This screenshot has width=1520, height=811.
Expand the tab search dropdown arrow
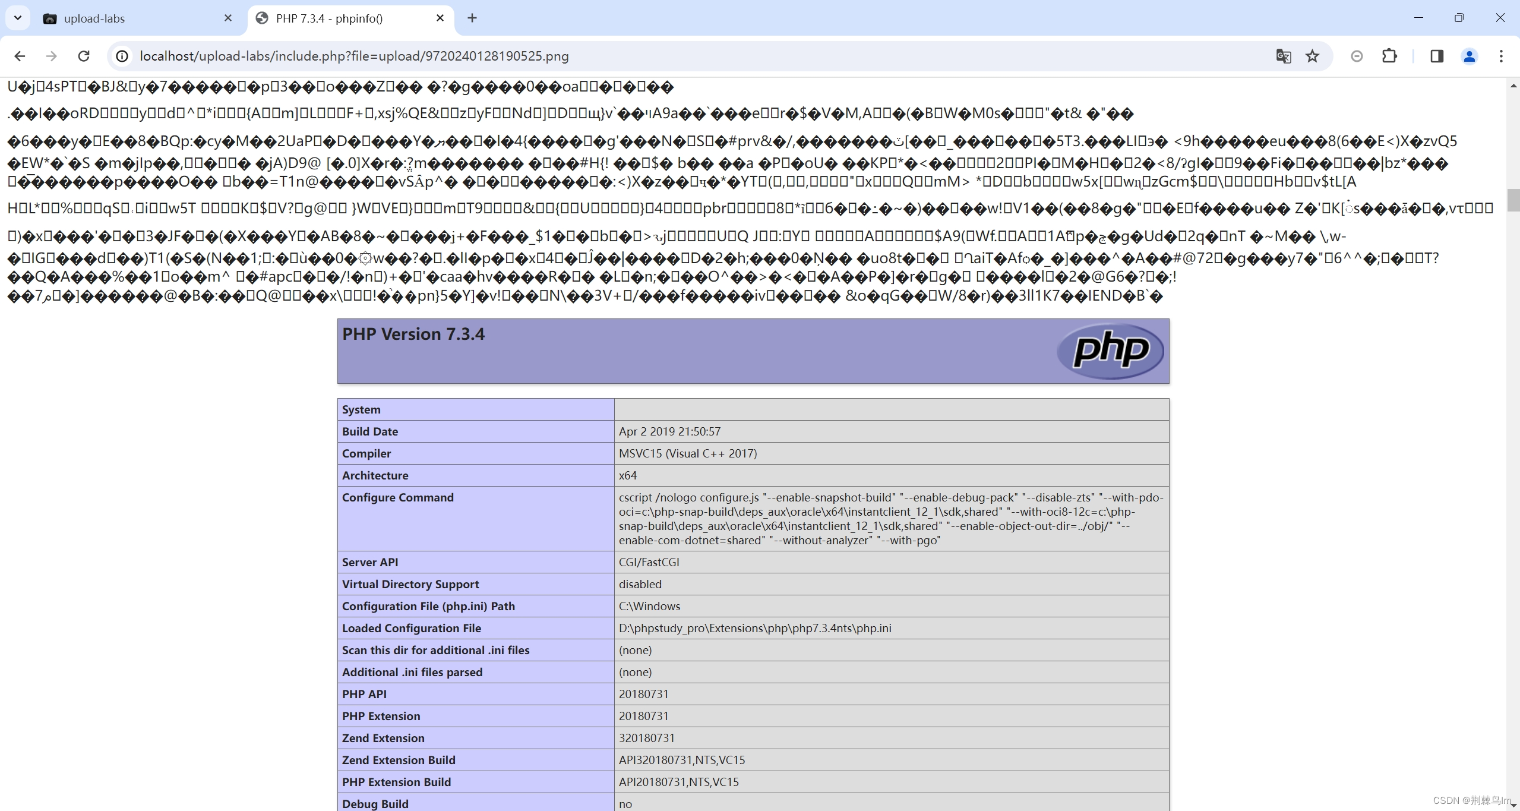18,18
